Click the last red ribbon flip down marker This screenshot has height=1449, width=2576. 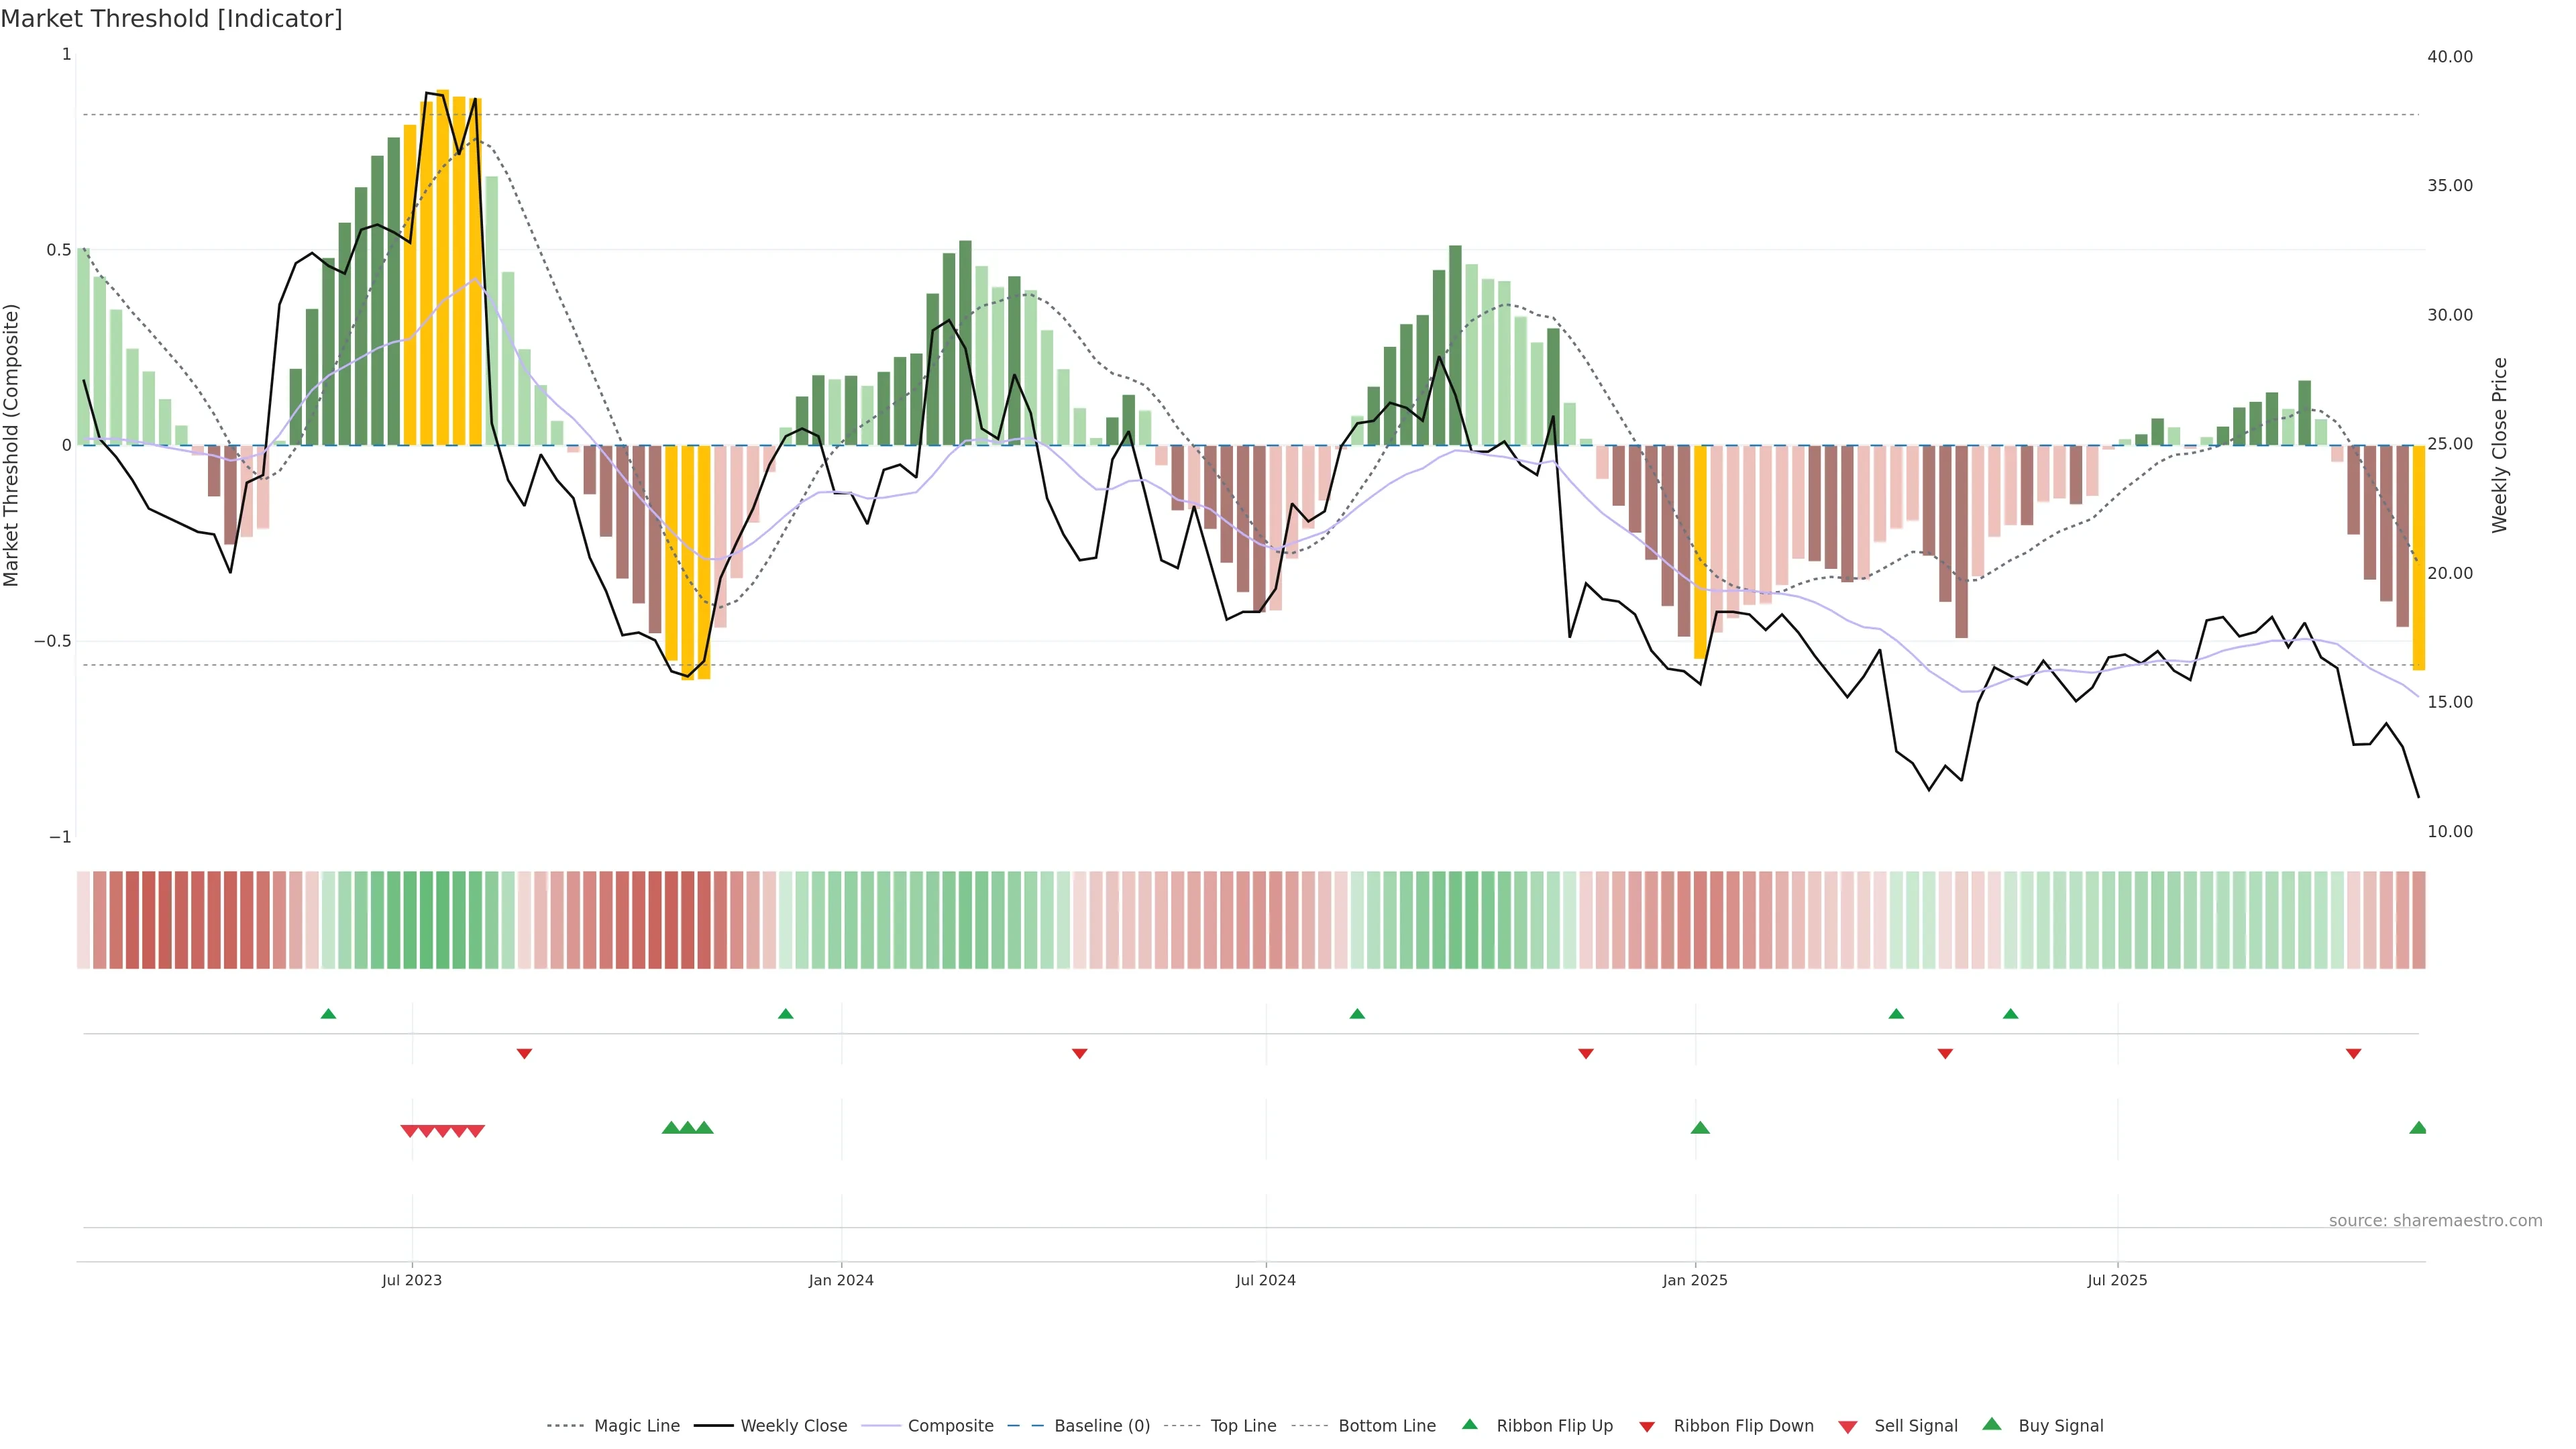tap(2353, 1054)
